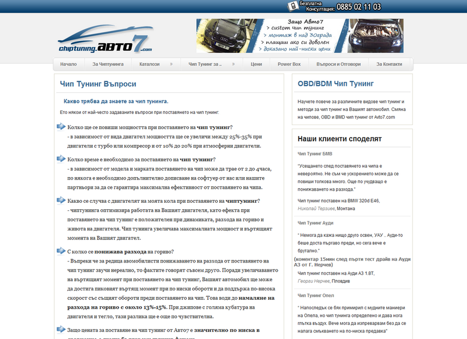
Task: Click the 'Защо Авто7' banner image
Action: pos(300,36)
